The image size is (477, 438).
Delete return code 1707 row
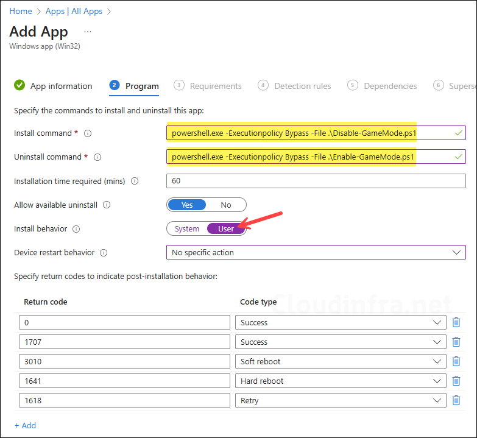click(x=456, y=342)
